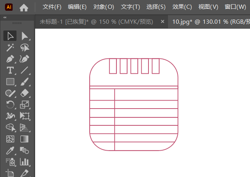The image size is (250, 177).
Task: Select the Pen tool
Action: click(10, 59)
